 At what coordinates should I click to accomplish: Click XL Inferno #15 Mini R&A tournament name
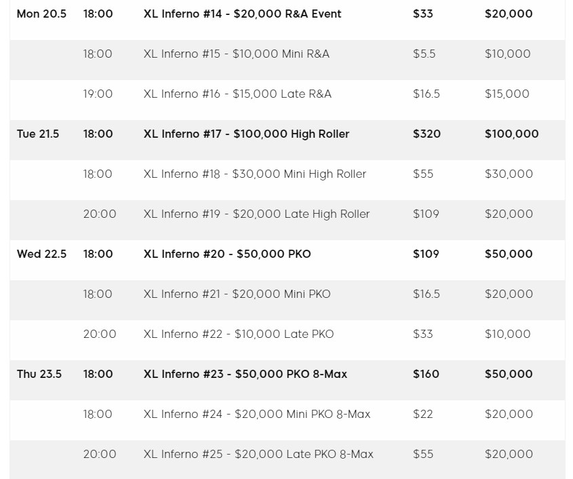(237, 54)
